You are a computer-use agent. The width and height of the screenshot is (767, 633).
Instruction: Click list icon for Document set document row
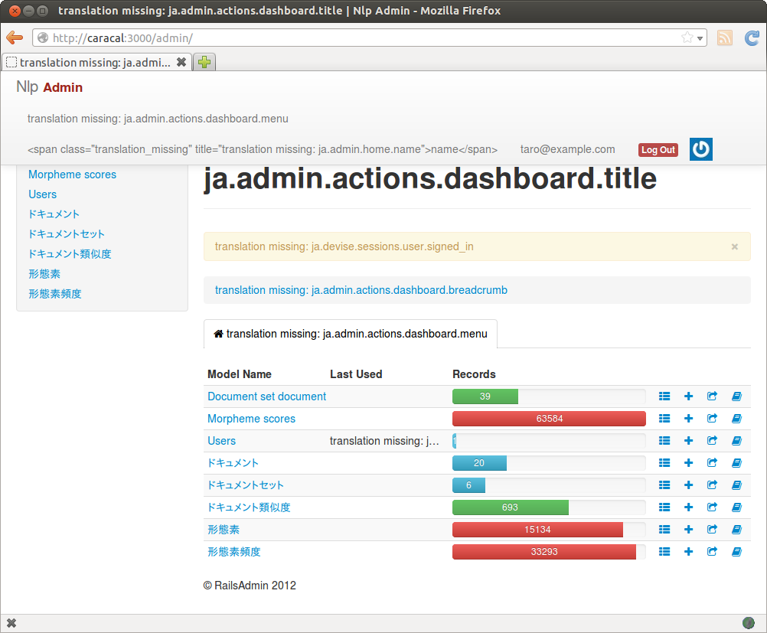point(664,396)
